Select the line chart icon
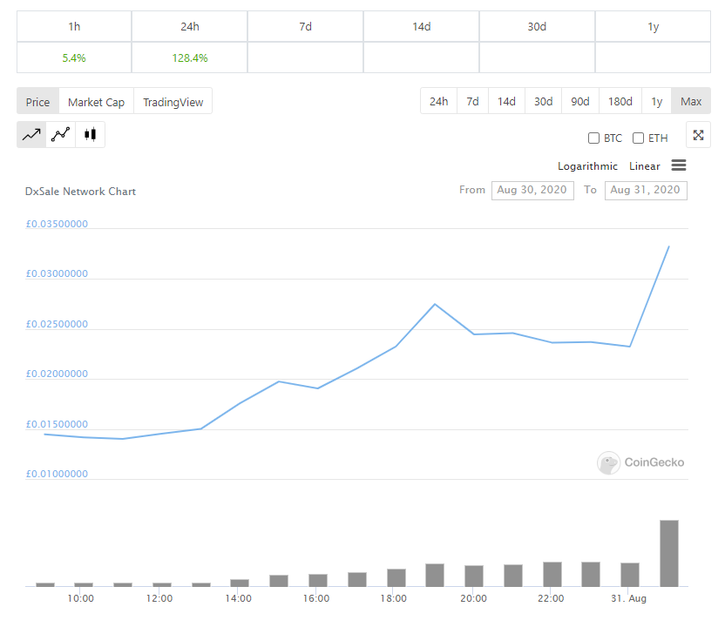This screenshot has width=725, height=627. pos(31,135)
